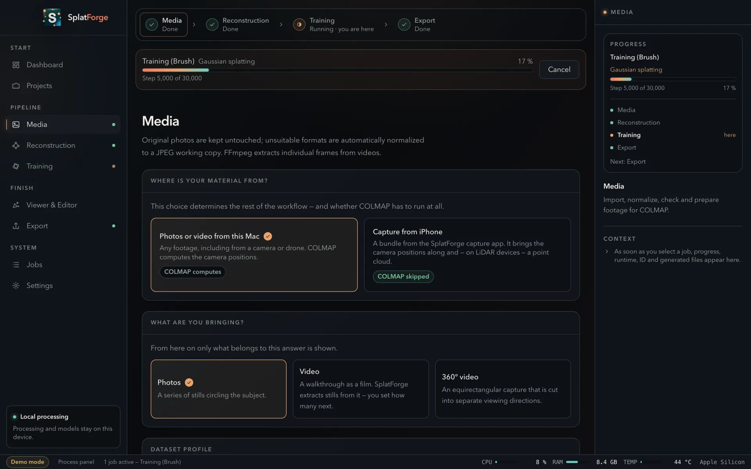Click the SplatForge logo icon
The height and width of the screenshot is (469, 751).
[x=52, y=17]
